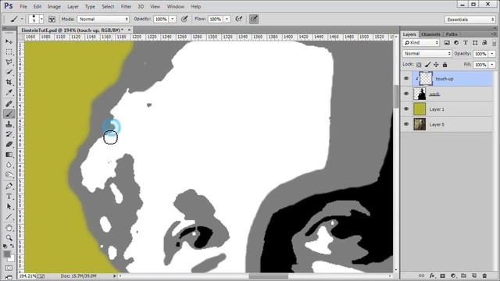The image size is (500, 281).
Task: Open layer Fill slider arrow
Action: pos(492,65)
